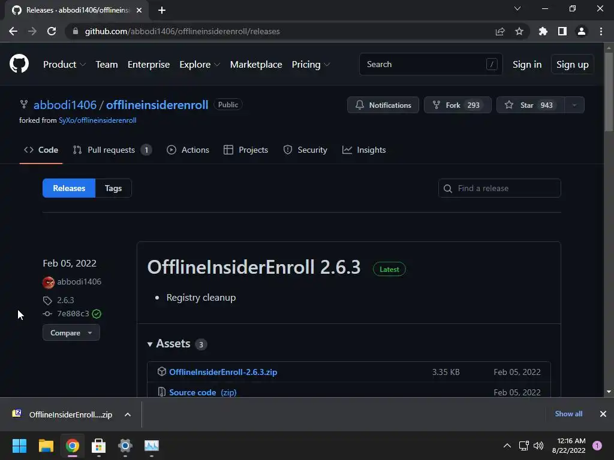Close the Releases browser tab
The width and height of the screenshot is (614, 460).
point(139,10)
